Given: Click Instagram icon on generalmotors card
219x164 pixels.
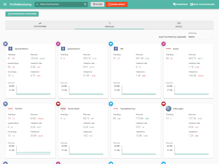Looking at the screenshot, I should point(58,44).
